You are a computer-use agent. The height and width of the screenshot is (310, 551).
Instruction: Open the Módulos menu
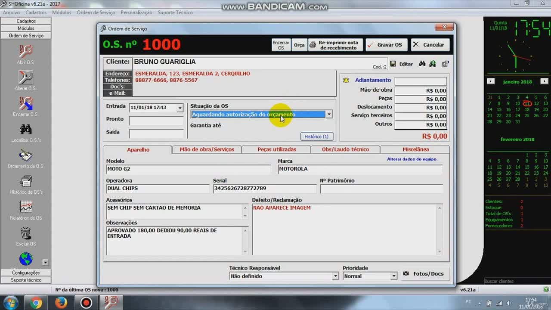coord(62,12)
